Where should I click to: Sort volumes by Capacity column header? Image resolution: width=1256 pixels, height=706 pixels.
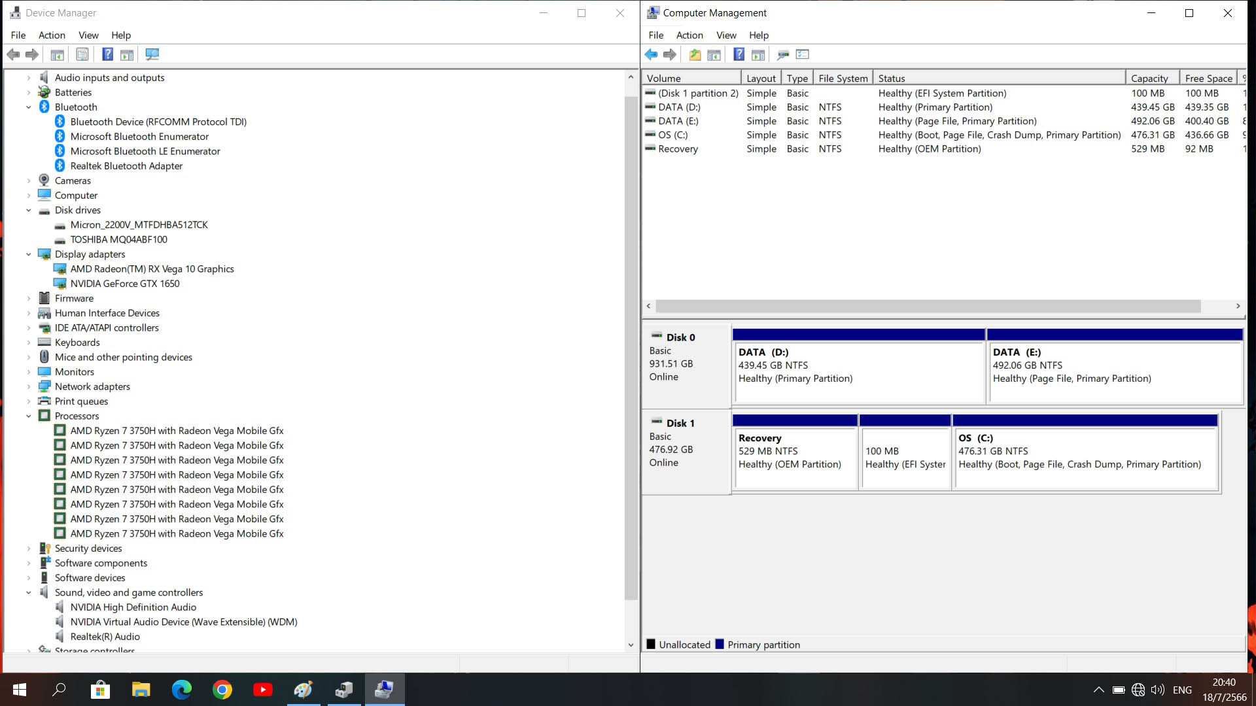pyautogui.click(x=1153, y=78)
